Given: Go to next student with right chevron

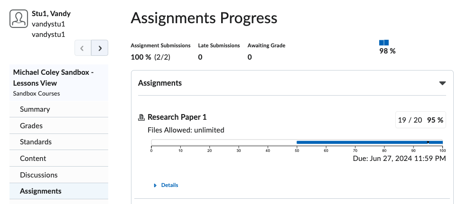Looking at the screenshot, I should [100, 48].
